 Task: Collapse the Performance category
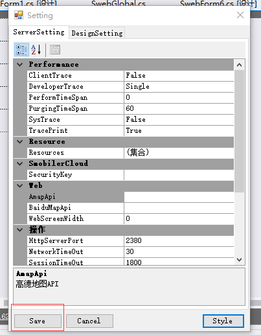pyautogui.click(x=20, y=64)
